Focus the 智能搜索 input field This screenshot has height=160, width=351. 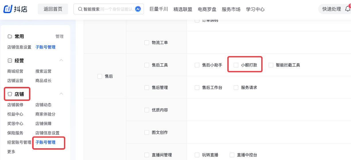click(x=109, y=9)
